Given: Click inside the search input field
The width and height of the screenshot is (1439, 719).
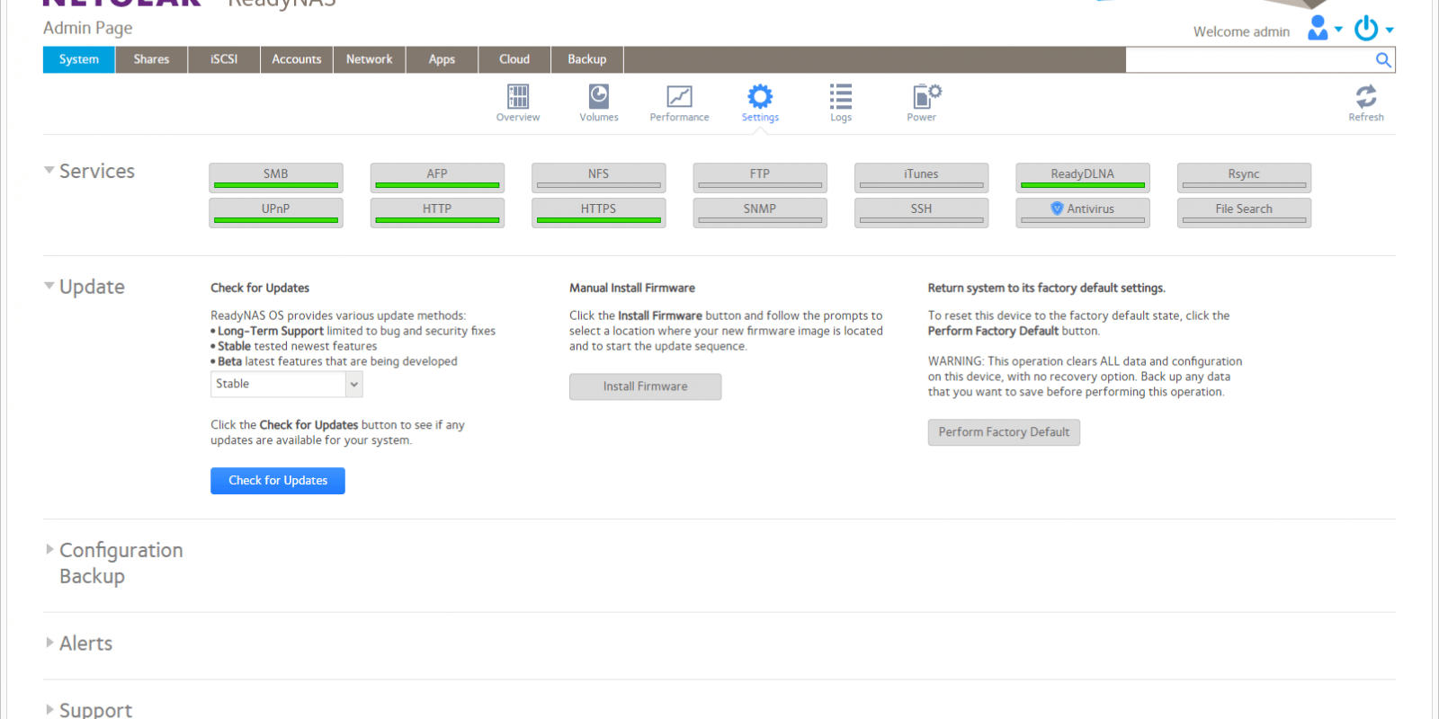Looking at the screenshot, I should coord(1250,60).
